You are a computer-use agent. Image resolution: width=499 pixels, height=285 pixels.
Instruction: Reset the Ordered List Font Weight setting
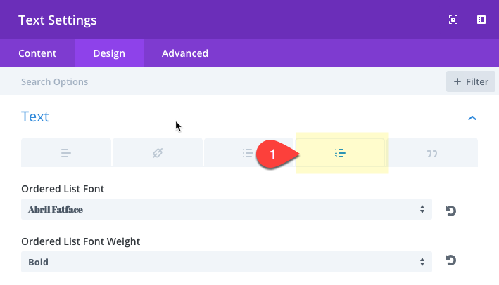pyautogui.click(x=451, y=261)
